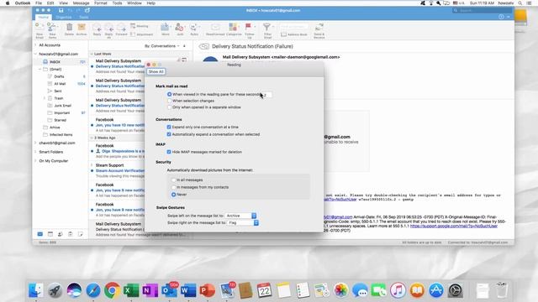538x302 pixels.
Task: Open the Junk Email folder
Action: (x=62, y=106)
